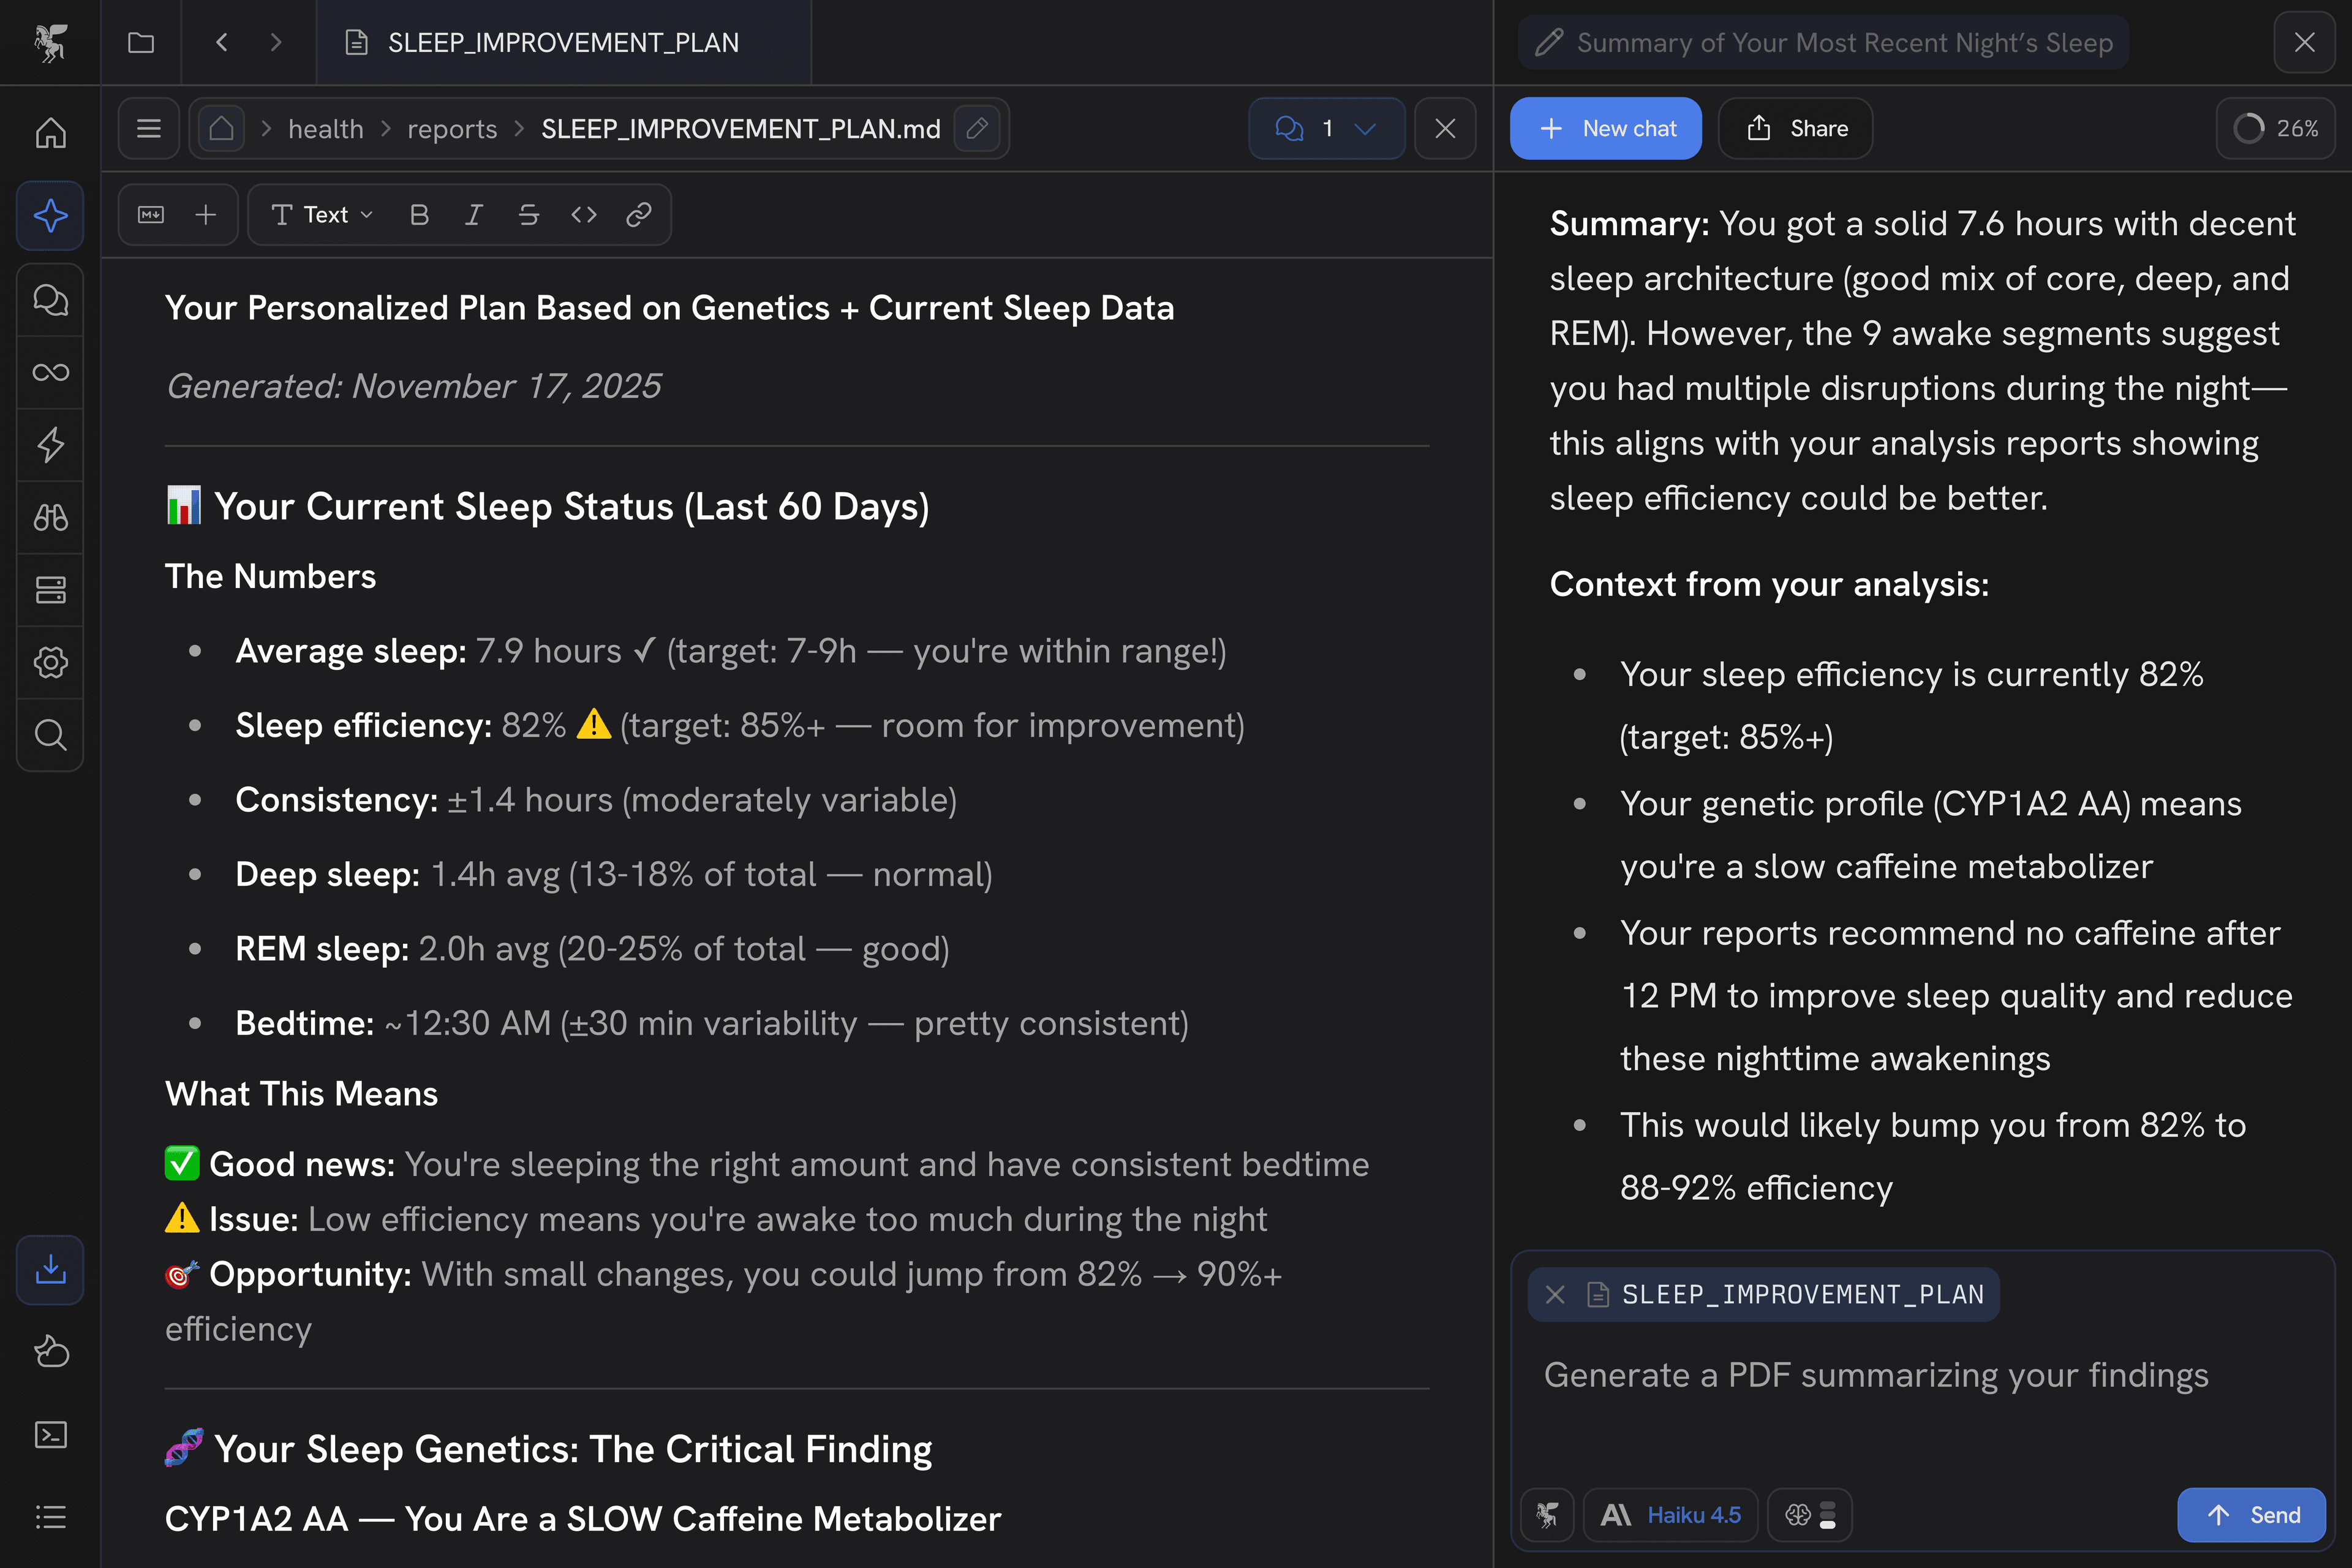The height and width of the screenshot is (1568, 2352).
Task: Toggle the thinking brain switch
Action: pyautogui.click(x=1810, y=1515)
